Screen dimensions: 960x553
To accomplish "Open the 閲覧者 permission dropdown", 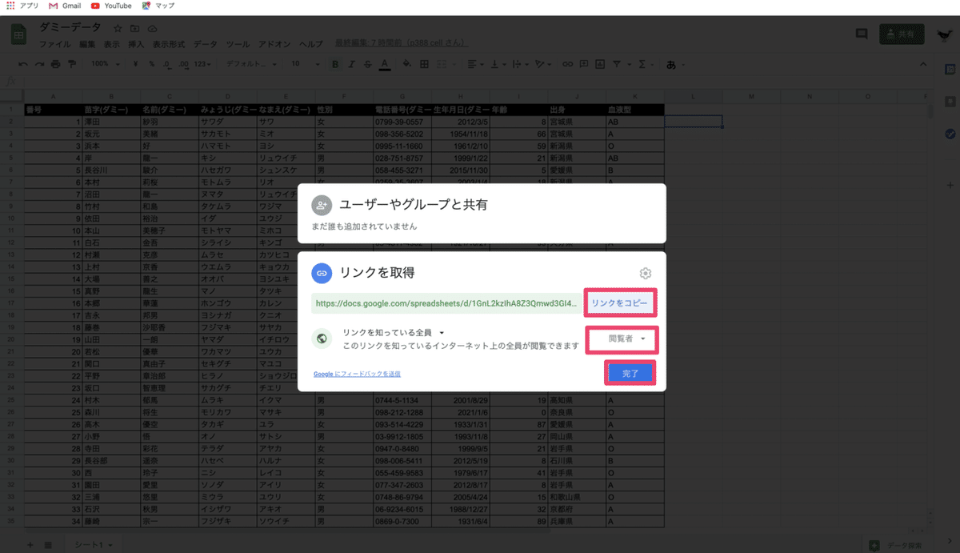I will point(622,339).
